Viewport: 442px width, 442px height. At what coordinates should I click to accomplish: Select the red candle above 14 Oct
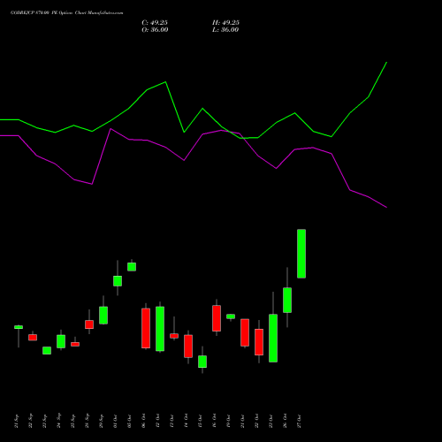(x=188, y=347)
